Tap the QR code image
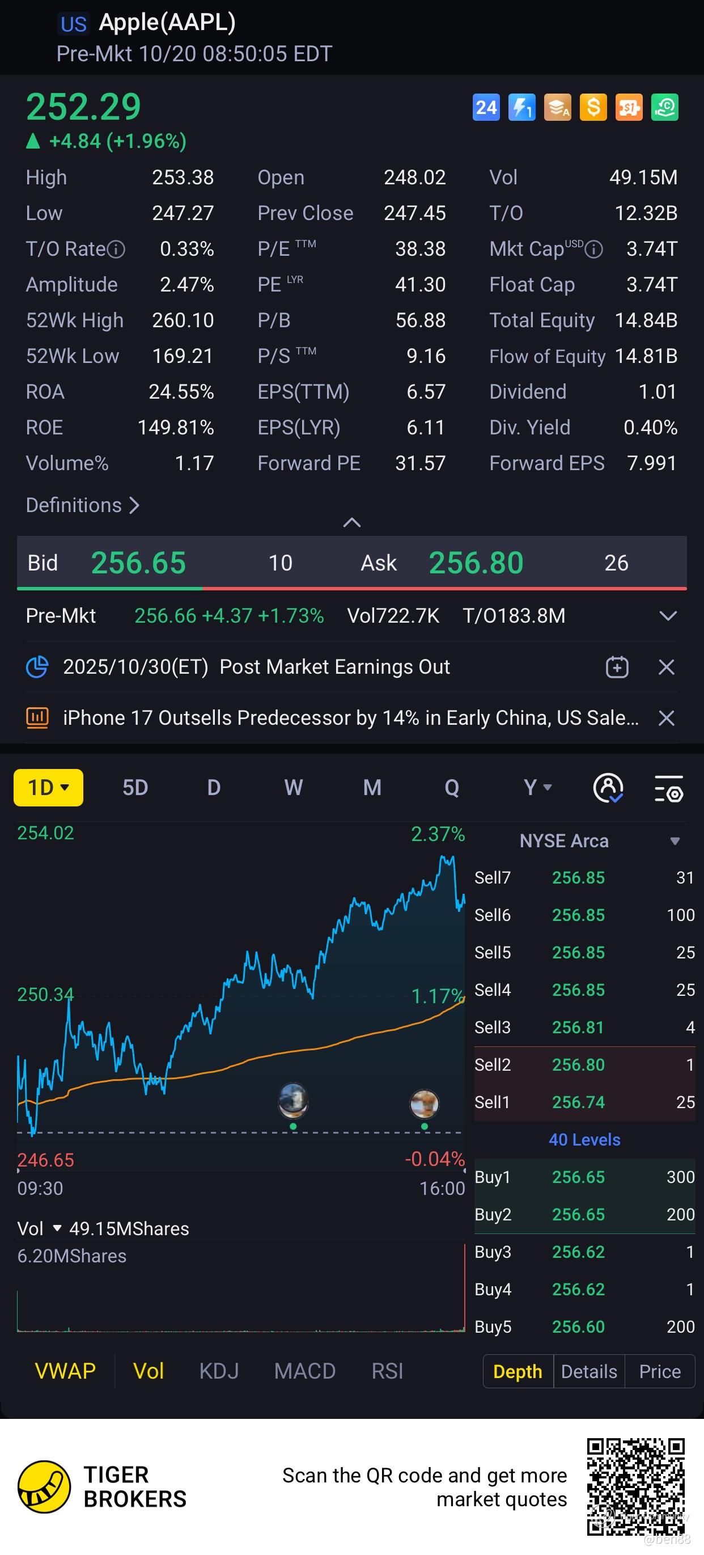The image size is (704, 1555). click(x=636, y=1487)
